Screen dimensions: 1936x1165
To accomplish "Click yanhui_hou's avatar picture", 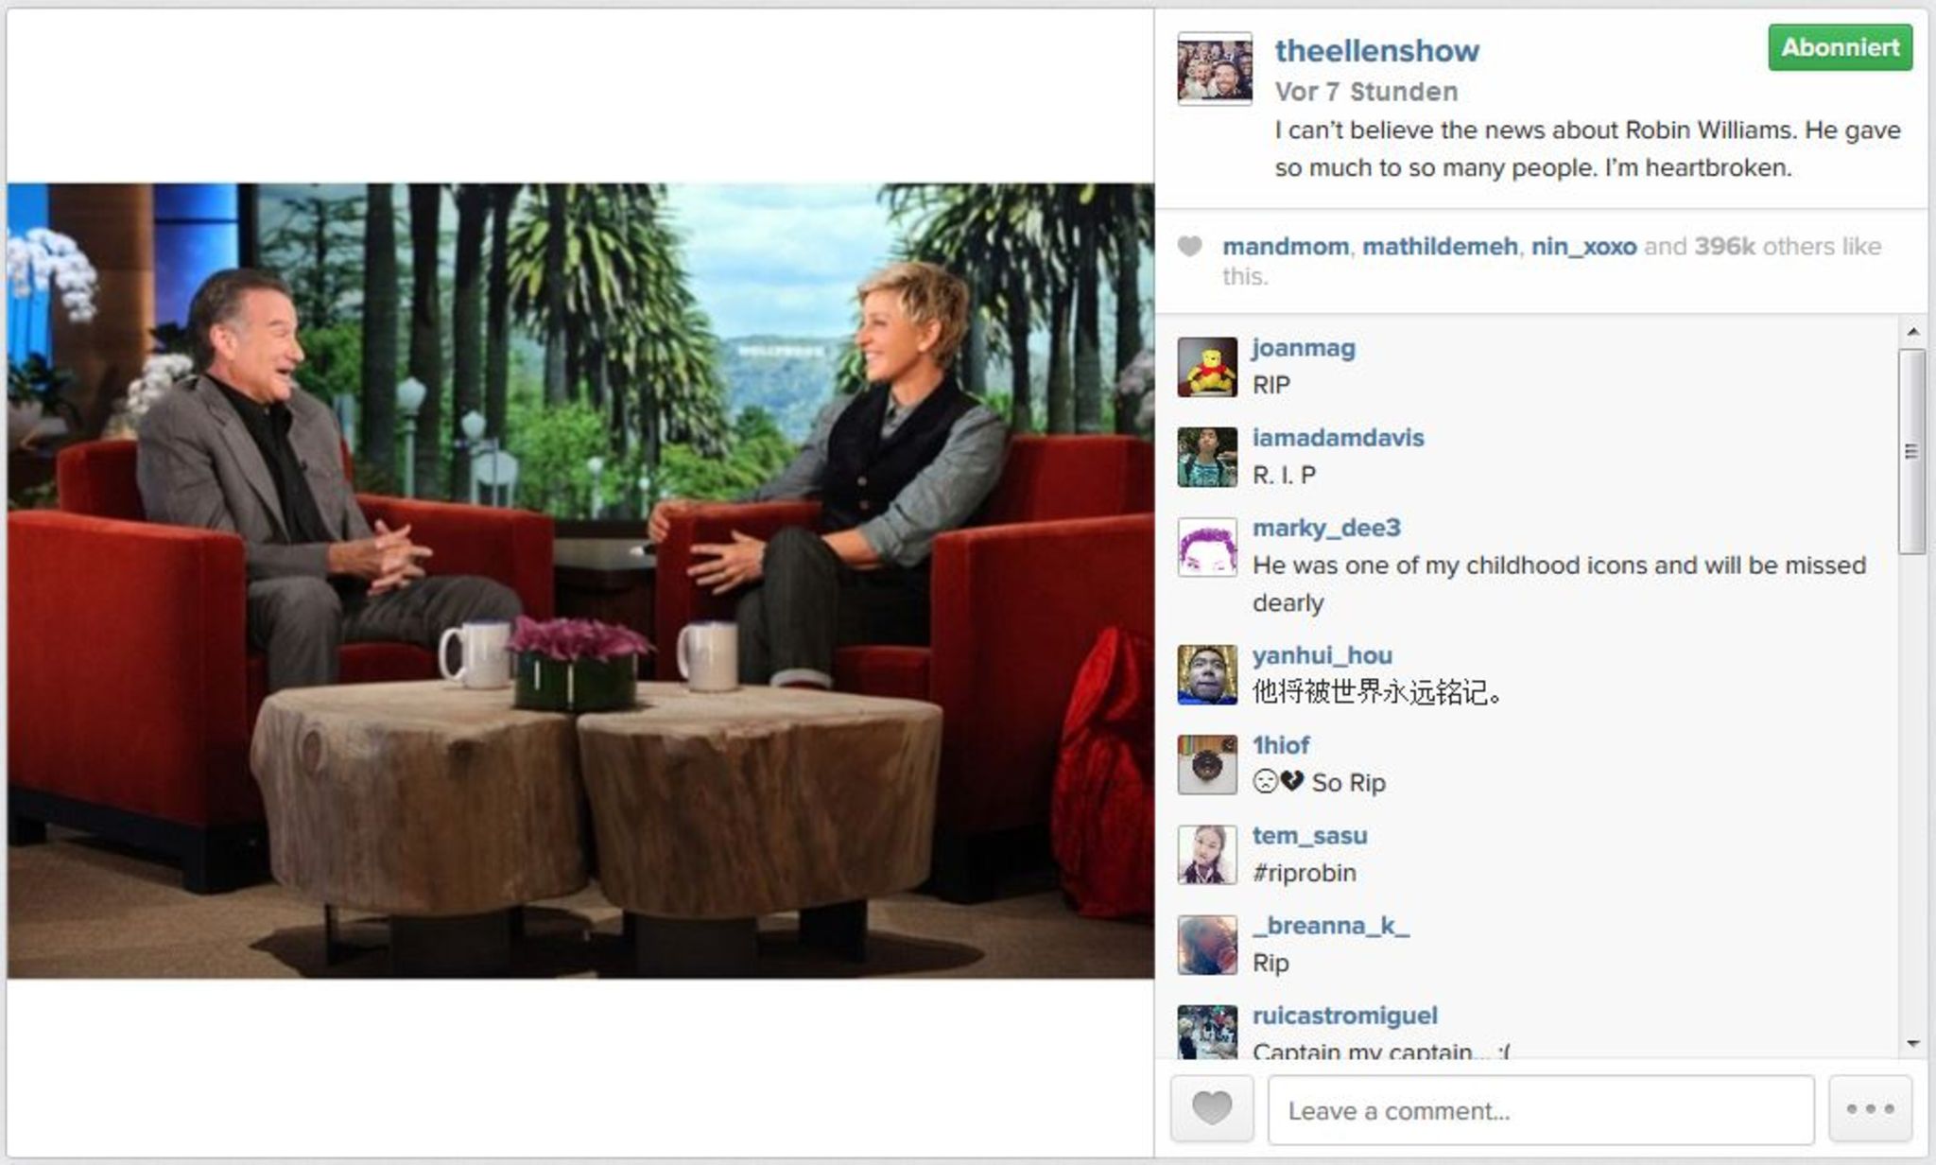I will tap(1207, 674).
